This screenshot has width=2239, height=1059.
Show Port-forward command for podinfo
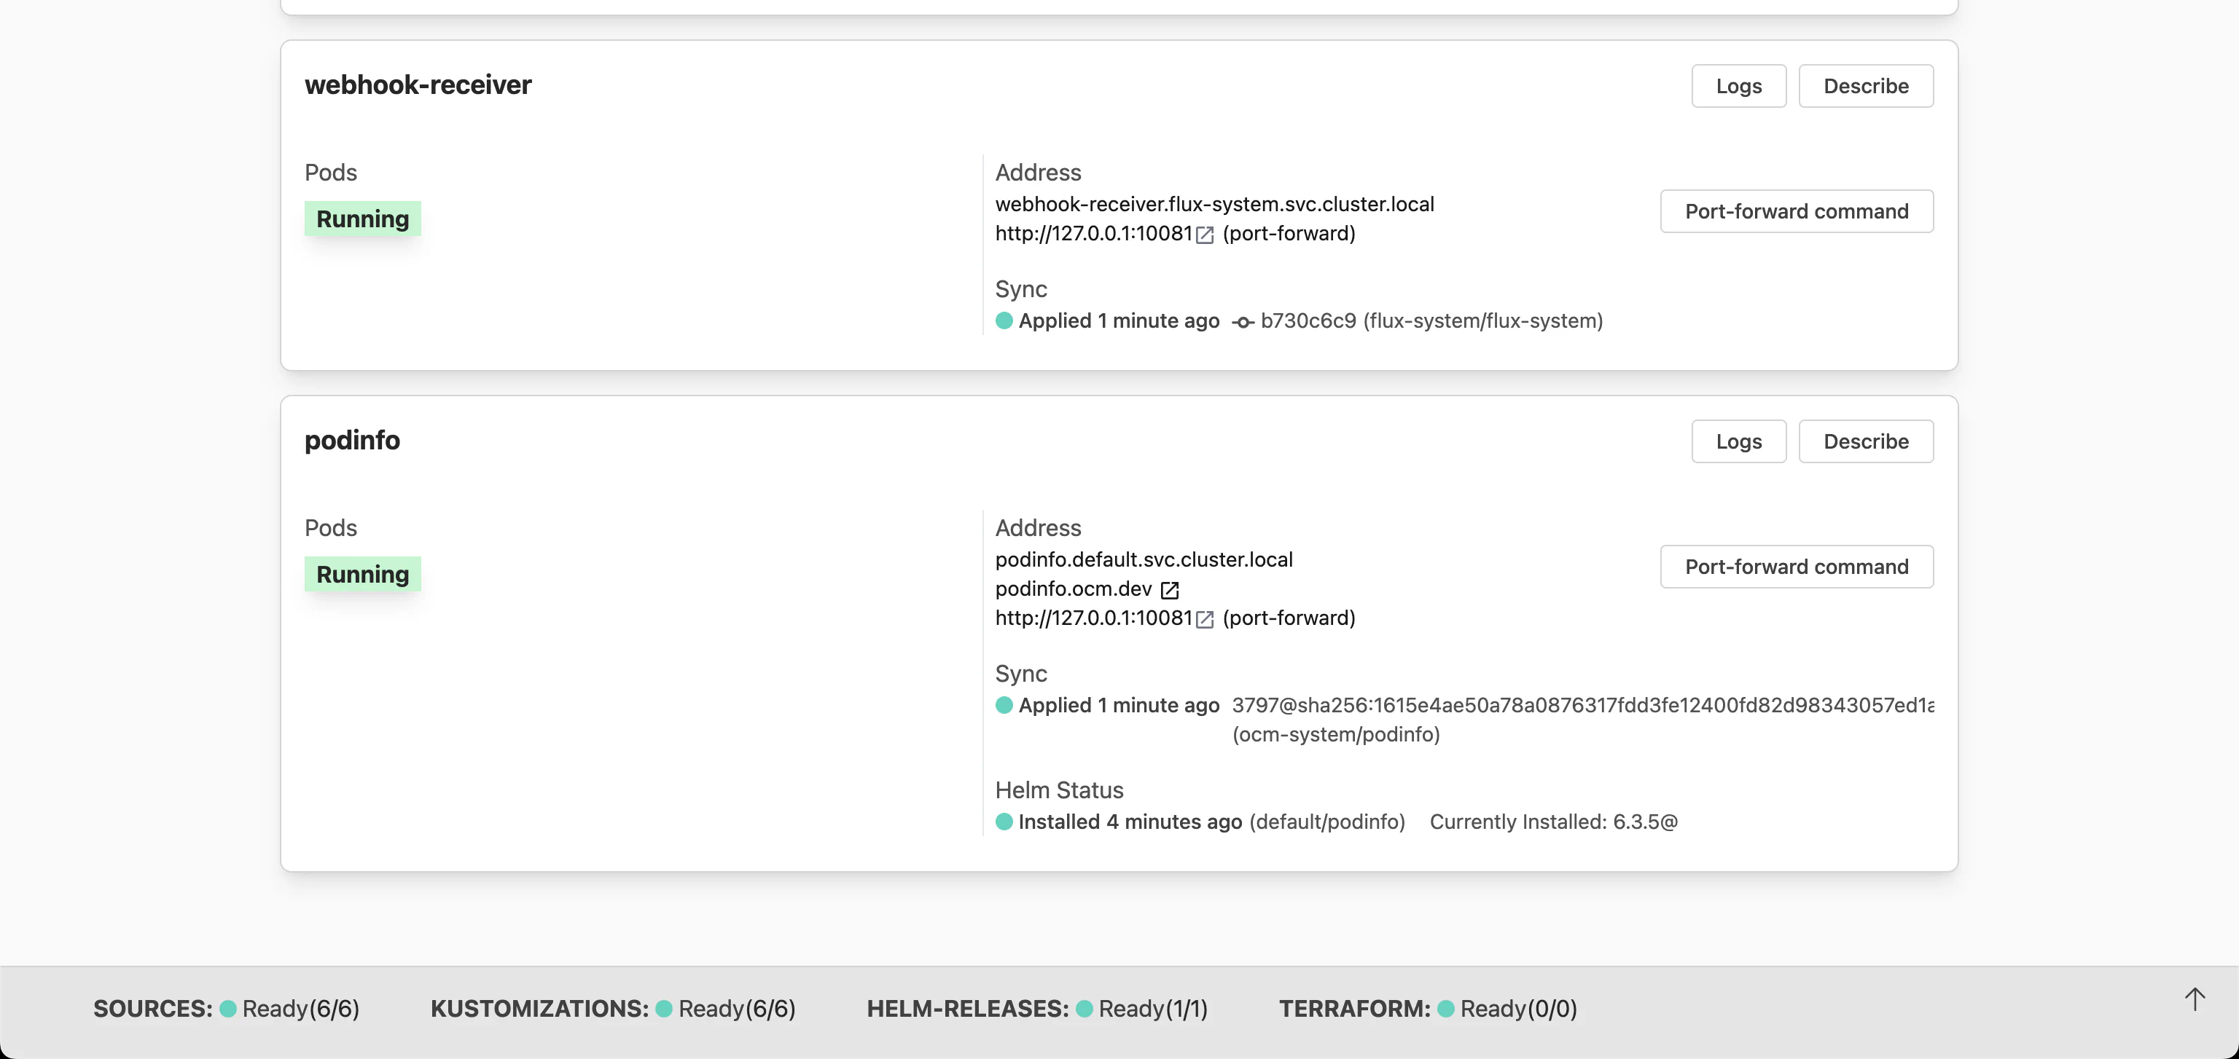[1796, 567]
